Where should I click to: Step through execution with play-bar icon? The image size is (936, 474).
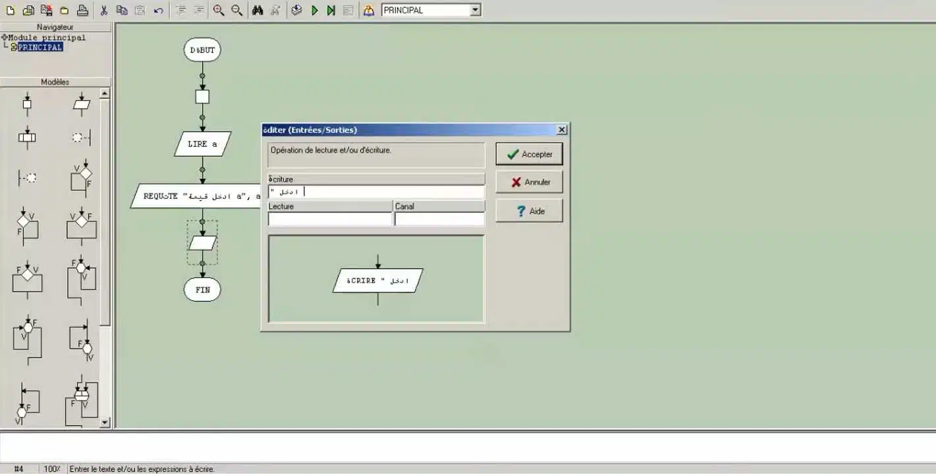(x=331, y=10)
